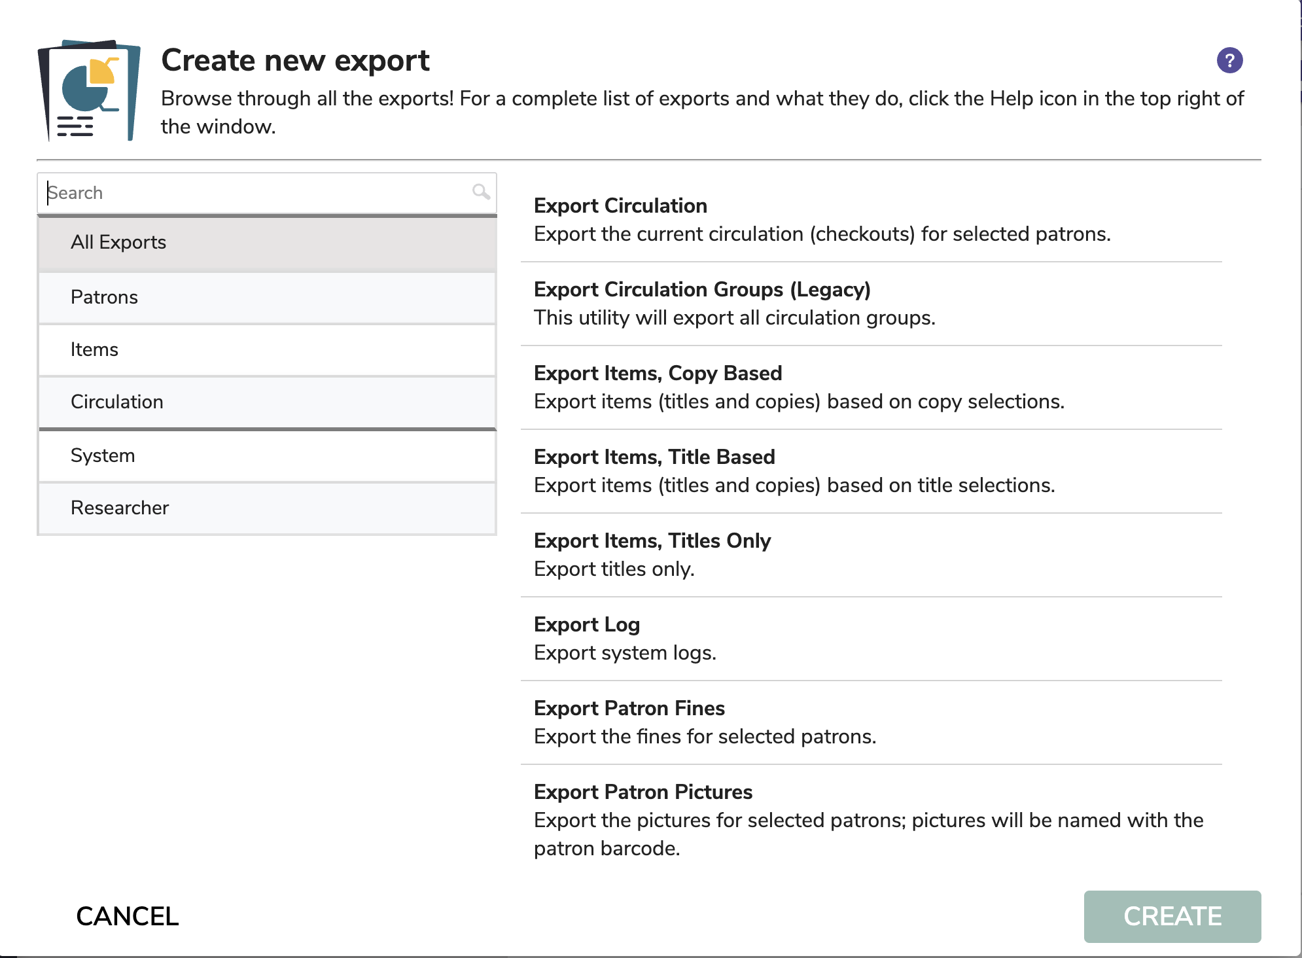
Task: Click the green CREATE button
Action: click(x=1172, y=916)
